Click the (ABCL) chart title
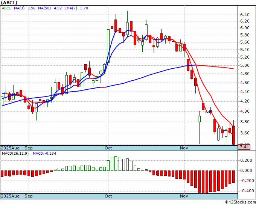Viewport: 256px width, 205px height. [9, 3]
